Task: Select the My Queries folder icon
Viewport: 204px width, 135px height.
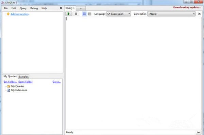Action: pyautogui.click(x=8, y=86)
